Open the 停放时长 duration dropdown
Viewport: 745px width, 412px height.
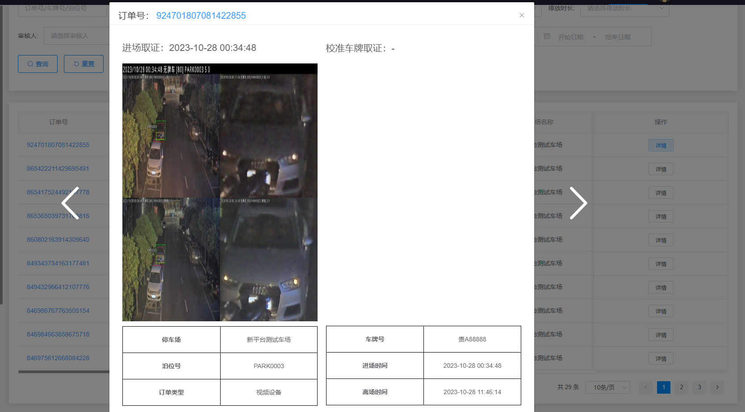624,9
